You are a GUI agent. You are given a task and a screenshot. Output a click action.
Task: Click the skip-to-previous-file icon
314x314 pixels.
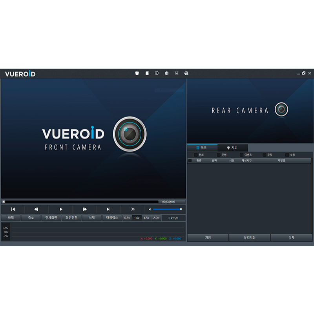coord(13,209)
